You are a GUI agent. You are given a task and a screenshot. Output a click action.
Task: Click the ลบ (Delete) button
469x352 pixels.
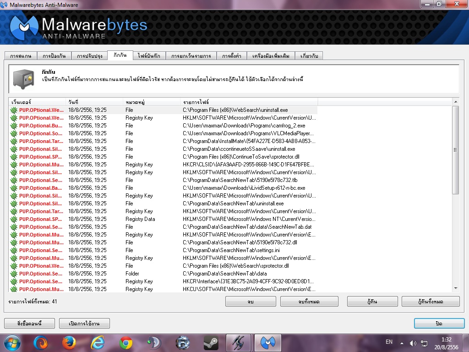[251, 302]
